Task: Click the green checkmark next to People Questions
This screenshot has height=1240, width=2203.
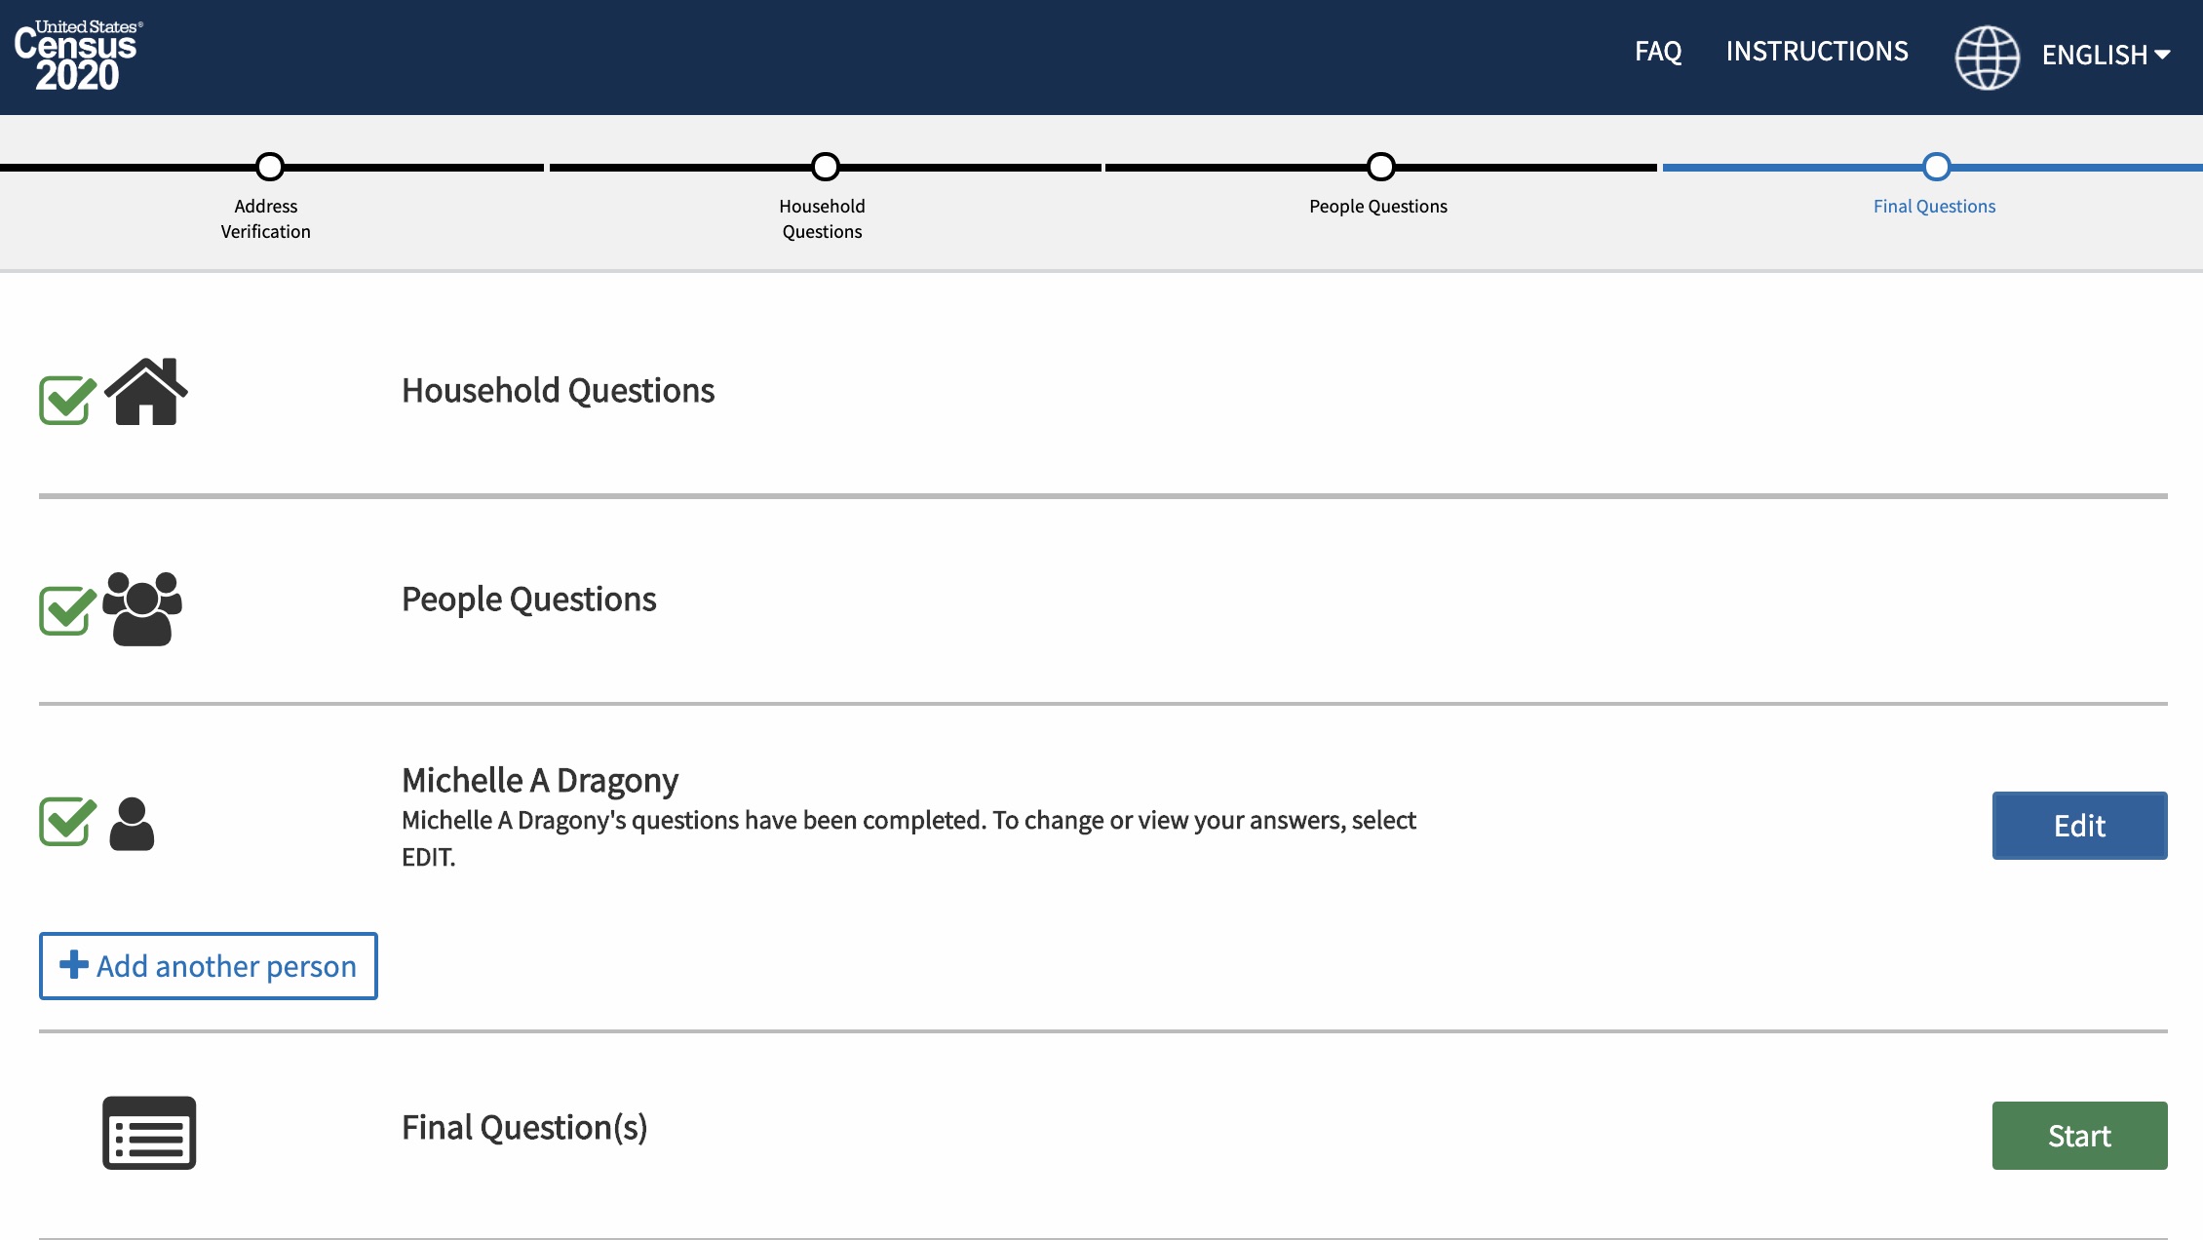Action: [x=67, y=610]
